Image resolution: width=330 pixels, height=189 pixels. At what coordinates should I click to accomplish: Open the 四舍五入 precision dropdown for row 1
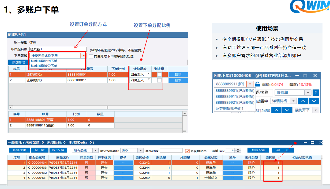[x=149, y=74]
